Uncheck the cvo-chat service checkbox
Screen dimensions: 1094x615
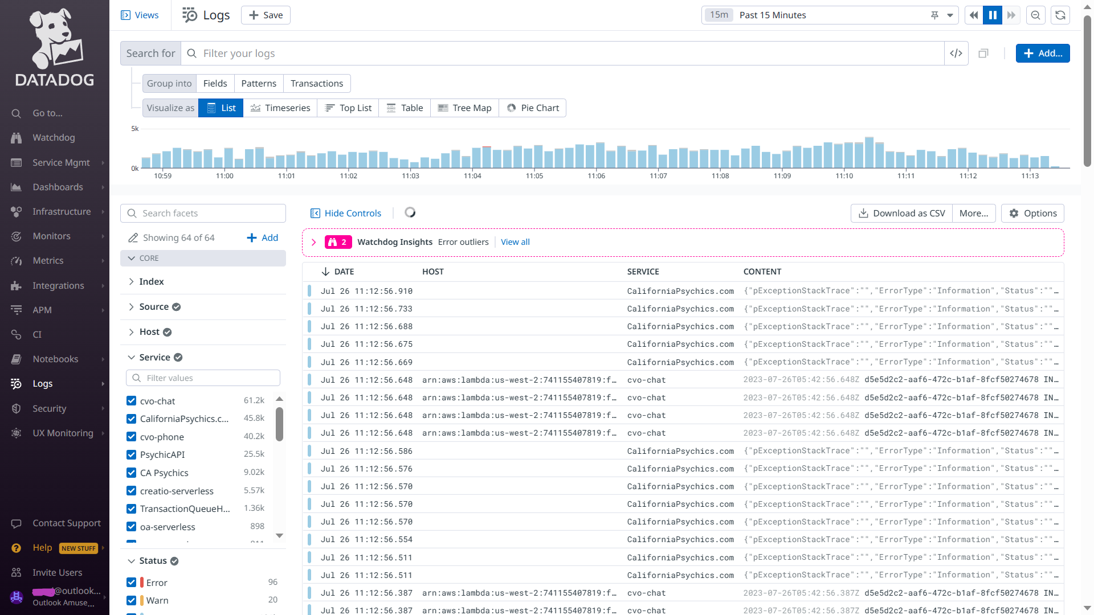[x=132, y=401]
